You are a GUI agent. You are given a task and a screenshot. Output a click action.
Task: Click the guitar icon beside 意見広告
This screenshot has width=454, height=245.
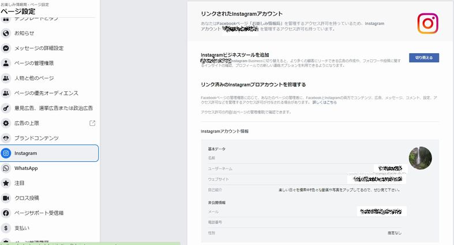(x=6, y=108)
